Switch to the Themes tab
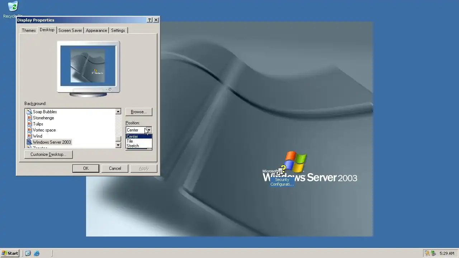 coord(29,30)
